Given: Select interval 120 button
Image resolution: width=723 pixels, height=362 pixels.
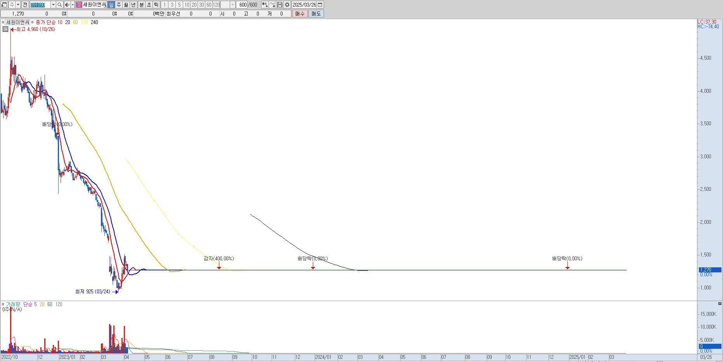Looking at the screenshot, I should click(216, 5).
